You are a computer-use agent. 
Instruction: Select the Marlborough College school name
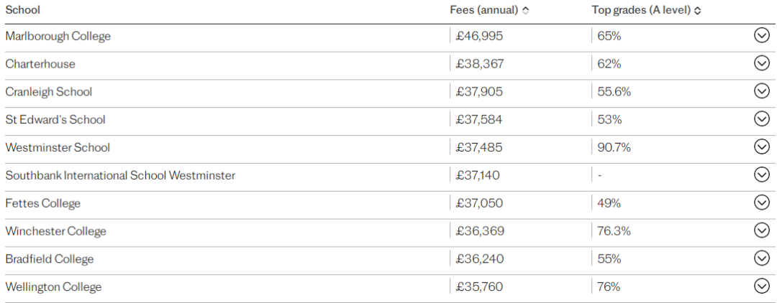coord(58,36)
